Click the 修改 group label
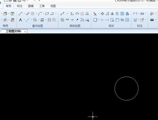Image resolution: width=158 pixels, height=120 pixels. pyautogui.click(x=111, y=26)
